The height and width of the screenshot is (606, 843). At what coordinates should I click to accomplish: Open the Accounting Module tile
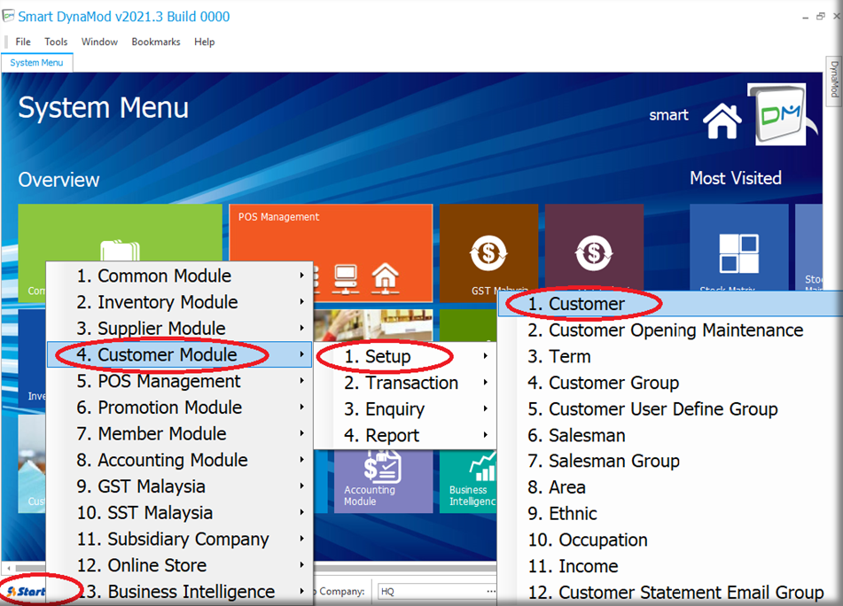point(381,480)
